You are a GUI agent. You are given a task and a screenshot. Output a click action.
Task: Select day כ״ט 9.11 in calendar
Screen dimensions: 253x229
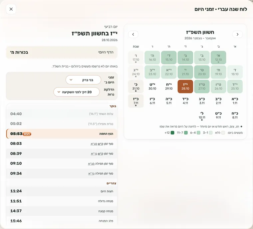click(218, 115)
